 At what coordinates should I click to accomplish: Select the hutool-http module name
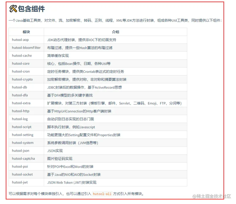pyautogui.click(x=20, y=111)
